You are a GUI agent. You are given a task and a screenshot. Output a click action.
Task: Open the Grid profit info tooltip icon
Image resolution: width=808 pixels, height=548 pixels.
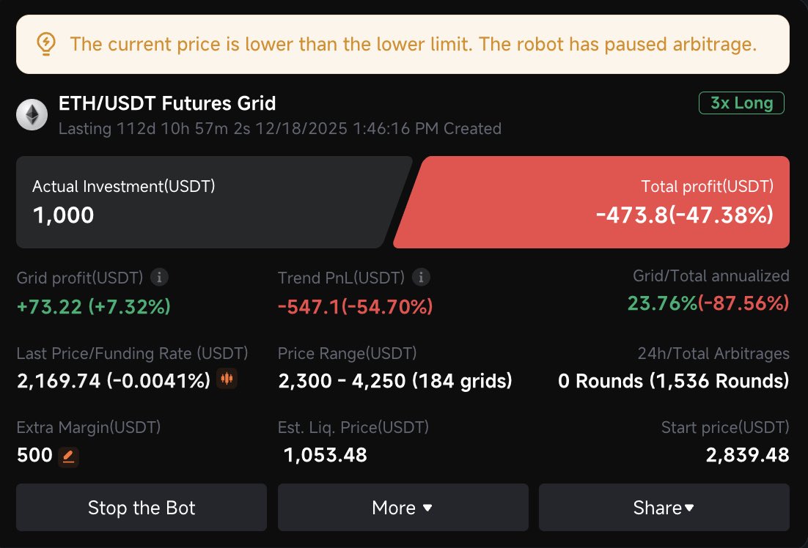(x=159, y=277)
